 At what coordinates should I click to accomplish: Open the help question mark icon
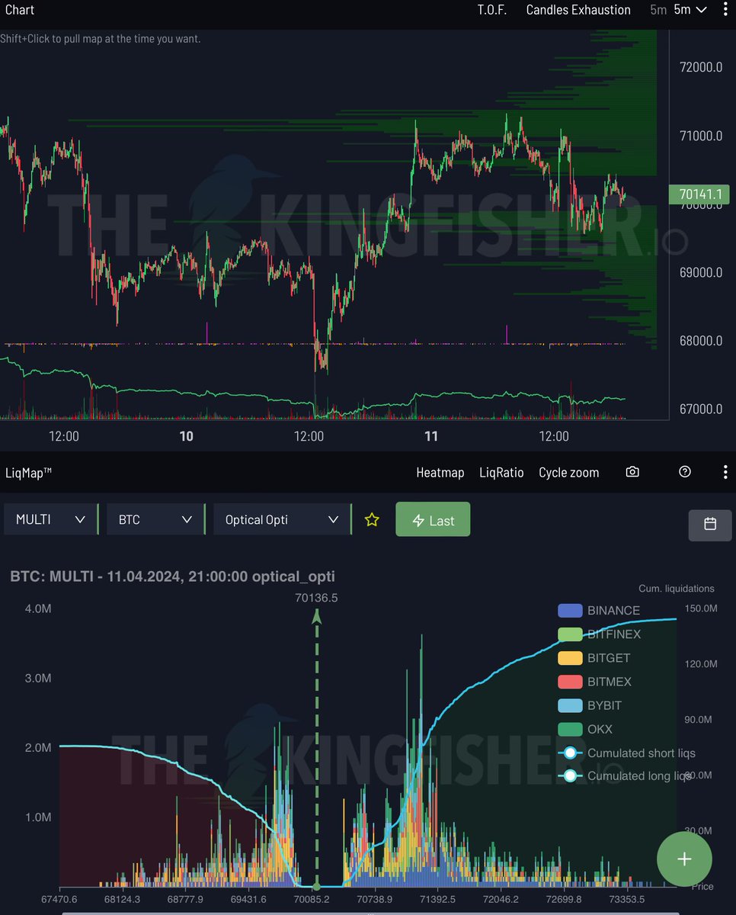[685, 472]
